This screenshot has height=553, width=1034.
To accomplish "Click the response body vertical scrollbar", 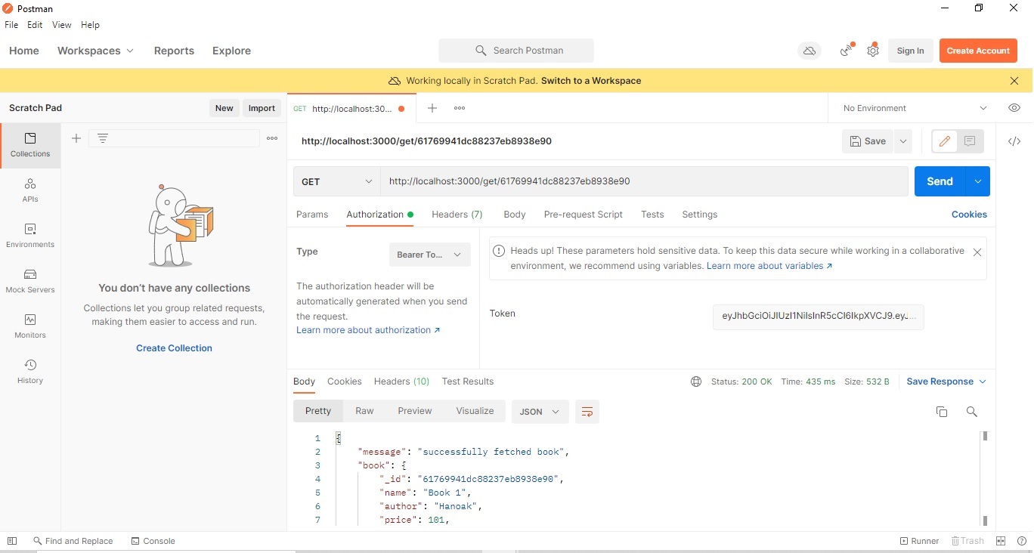I will click(985, 478).
